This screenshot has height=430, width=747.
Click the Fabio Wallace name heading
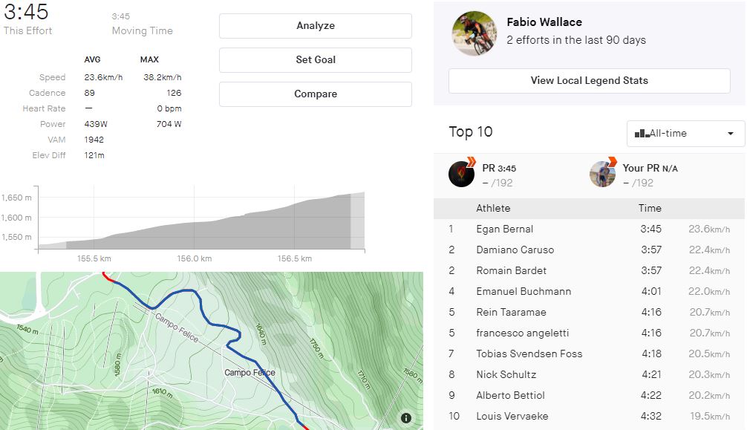pos(544,22)
